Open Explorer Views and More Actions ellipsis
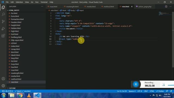 [x=42, y=7]
